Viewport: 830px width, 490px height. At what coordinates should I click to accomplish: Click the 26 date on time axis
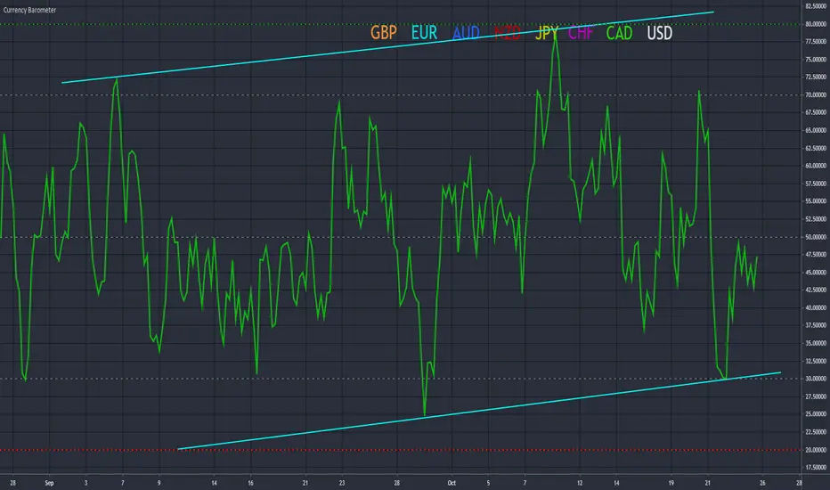coord(762,483)
